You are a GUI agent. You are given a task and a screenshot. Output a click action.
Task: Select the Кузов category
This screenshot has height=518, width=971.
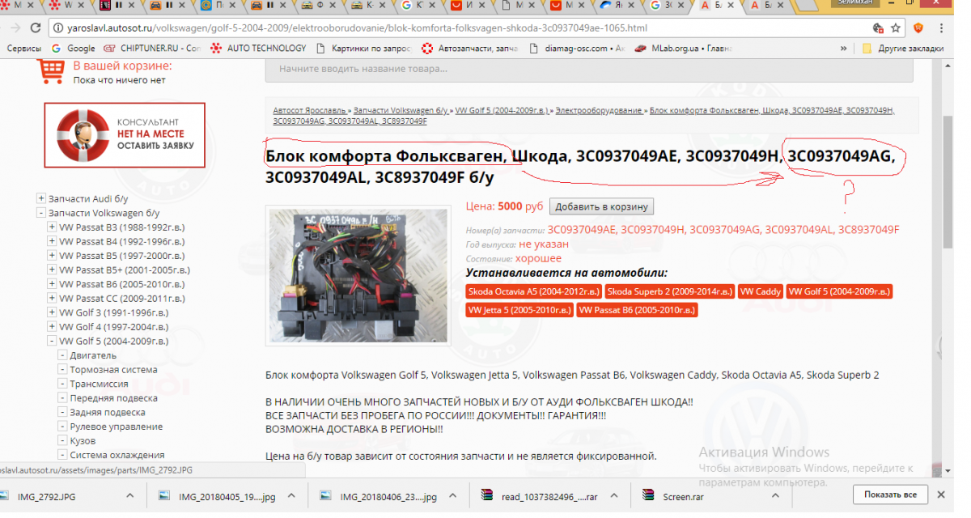[x=83, y=441]
